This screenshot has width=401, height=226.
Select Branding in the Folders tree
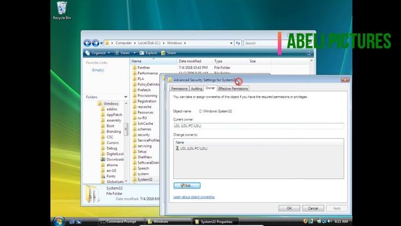[x=111, y=131]
